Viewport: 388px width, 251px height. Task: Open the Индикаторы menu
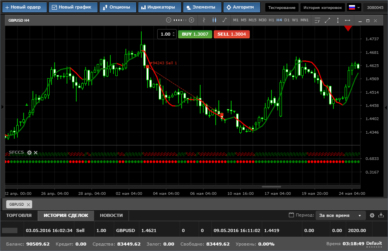pos(160,7)
